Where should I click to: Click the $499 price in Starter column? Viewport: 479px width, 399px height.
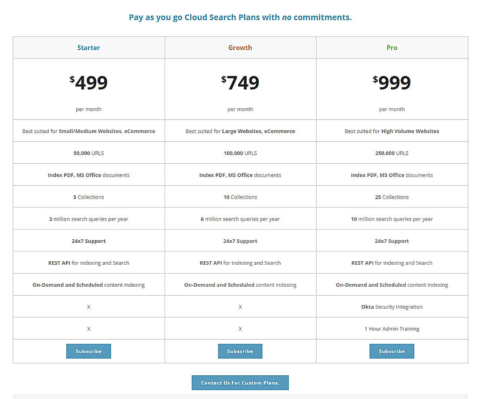click(x=89, y=83)
